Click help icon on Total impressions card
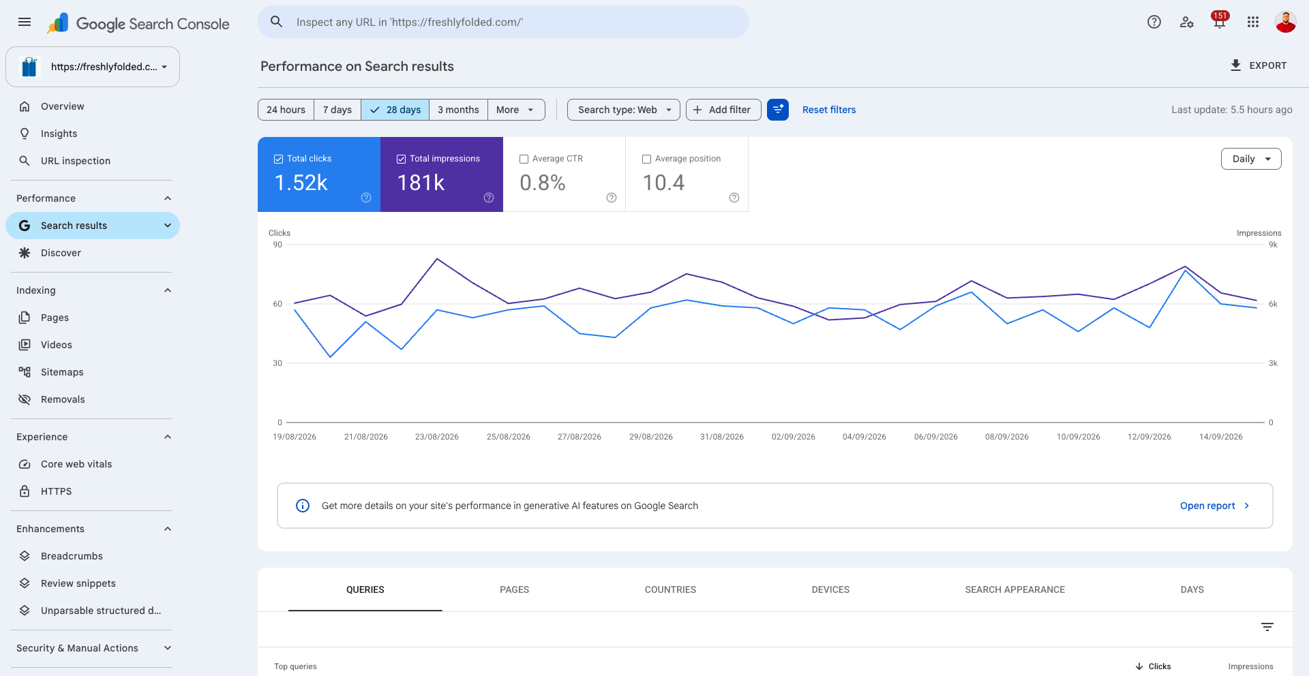1309x676 pixels. (489, 198)
